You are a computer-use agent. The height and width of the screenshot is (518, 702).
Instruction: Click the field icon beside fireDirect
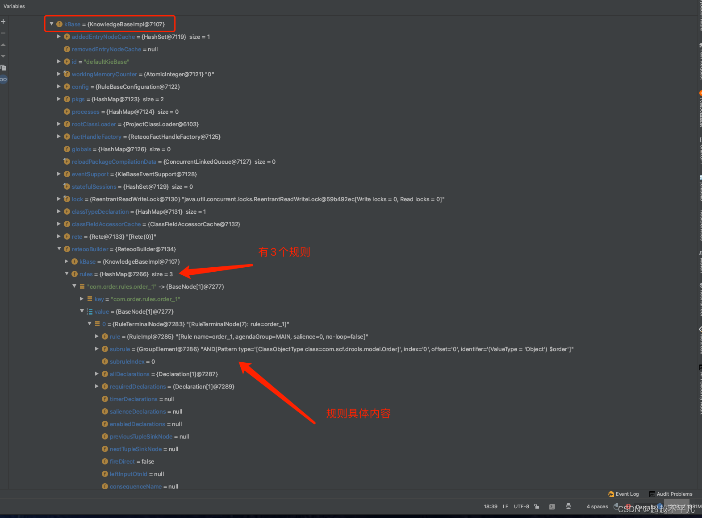[105, 461]
